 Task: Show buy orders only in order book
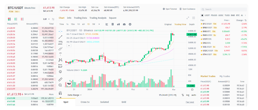pos(16,19)
